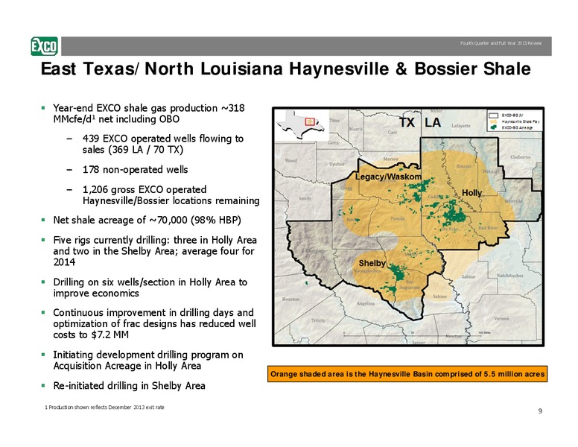Click the 'Natchitoches' county label on map
Viewport: 578px width, 447px height.
point(509,276)
